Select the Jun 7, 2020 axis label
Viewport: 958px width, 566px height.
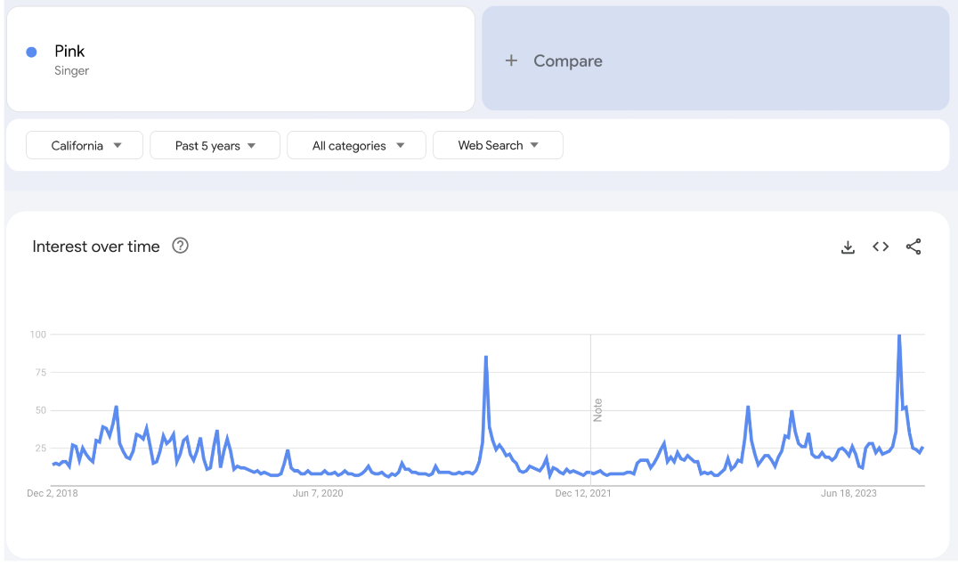click(318, 493)
